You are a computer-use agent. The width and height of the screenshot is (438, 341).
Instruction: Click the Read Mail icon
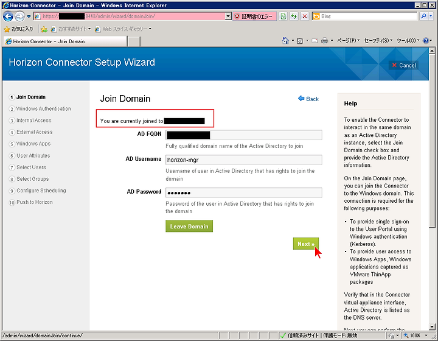pos(315,41)
